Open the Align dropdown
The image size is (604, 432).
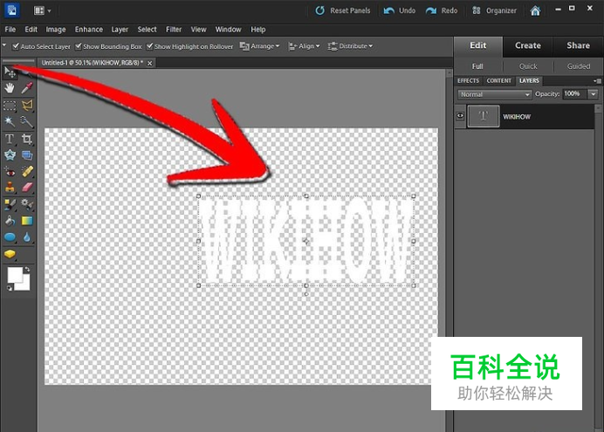click(304, 46)
